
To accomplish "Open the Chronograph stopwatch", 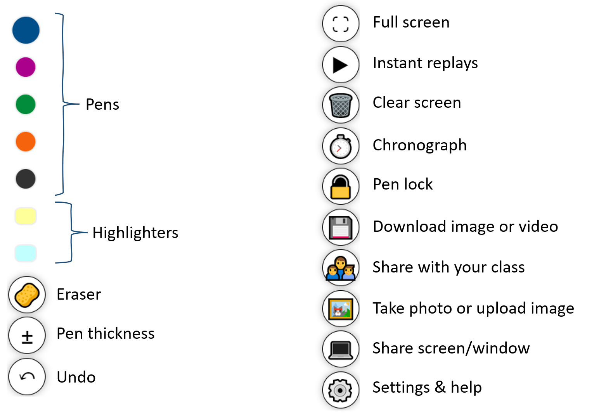I will click(x=341, y=146).
